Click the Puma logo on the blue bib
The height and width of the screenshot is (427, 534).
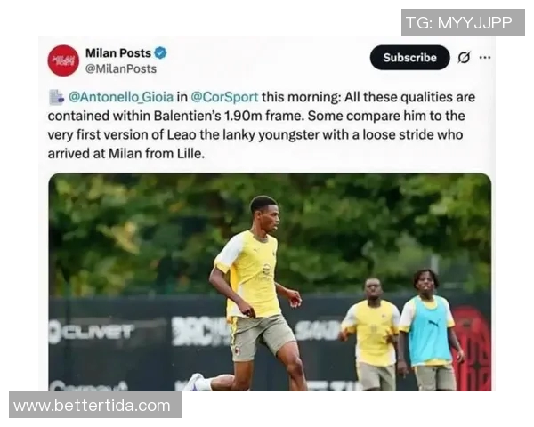[433, 323]
